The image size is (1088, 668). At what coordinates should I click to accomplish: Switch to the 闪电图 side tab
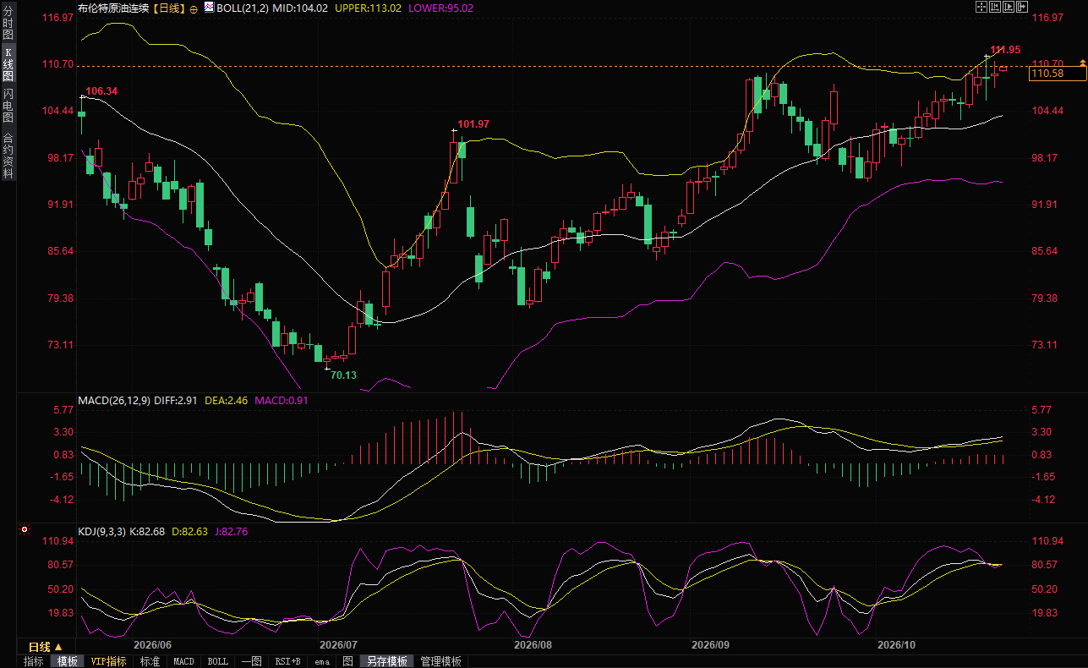click(x=8, y=106)
